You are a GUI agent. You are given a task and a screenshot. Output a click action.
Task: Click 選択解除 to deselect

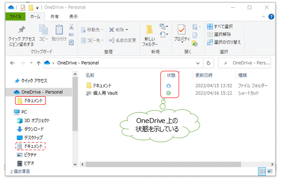[x=219, y=34]
